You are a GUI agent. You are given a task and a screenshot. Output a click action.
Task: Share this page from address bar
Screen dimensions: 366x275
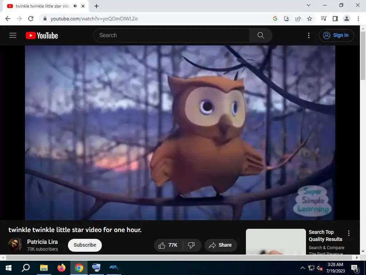point(298,19)
